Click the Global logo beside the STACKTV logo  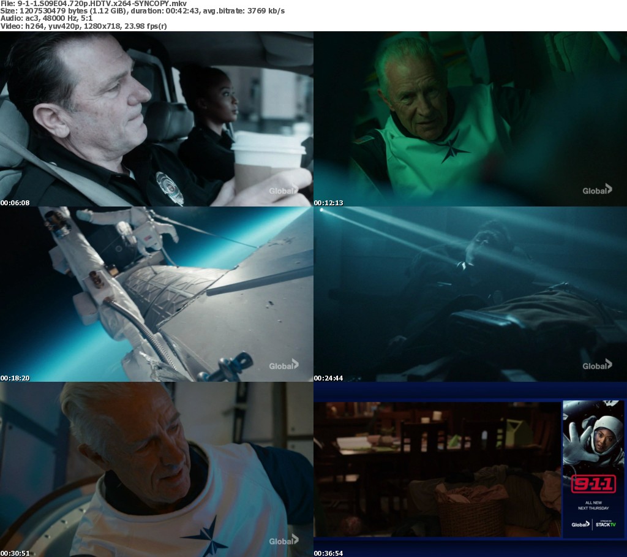click(x=580, y=524)
